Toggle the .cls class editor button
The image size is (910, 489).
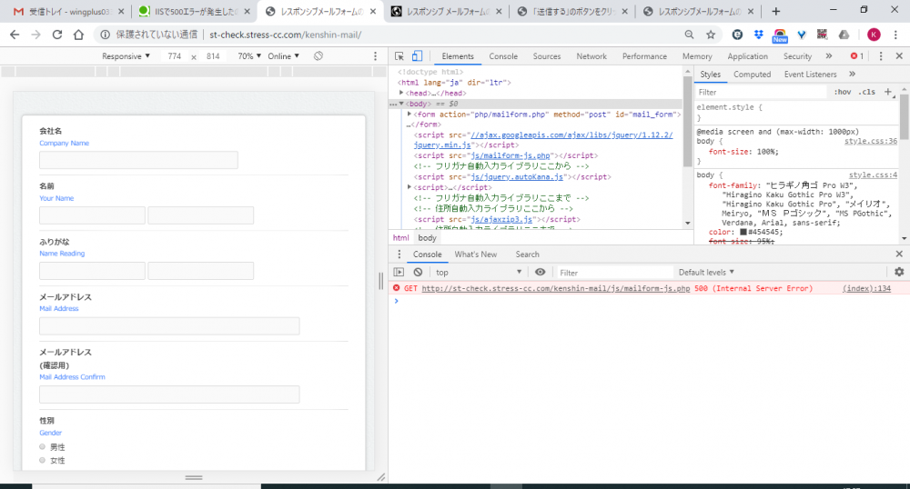867,92
